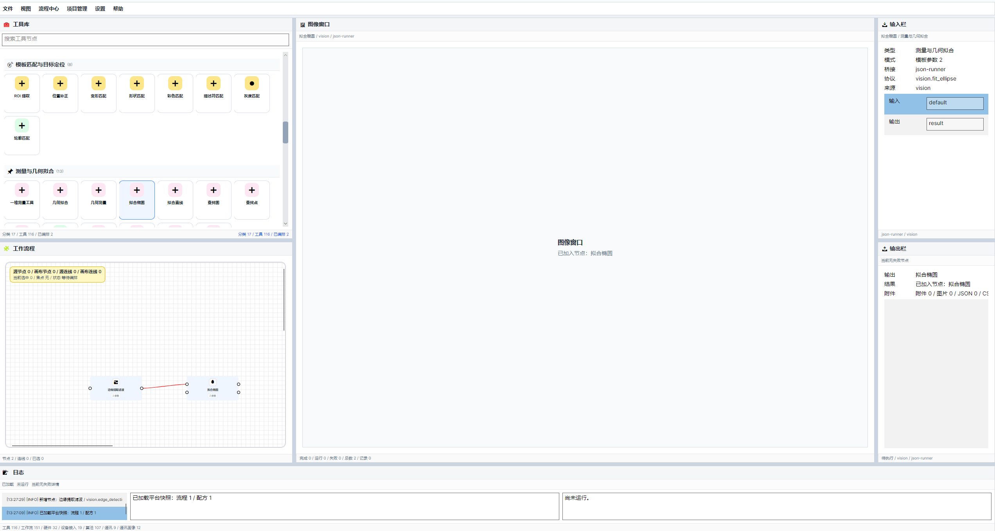Add the 位置补正 tool
Viewport: 995px width, 531px height.
pos(60,93)
